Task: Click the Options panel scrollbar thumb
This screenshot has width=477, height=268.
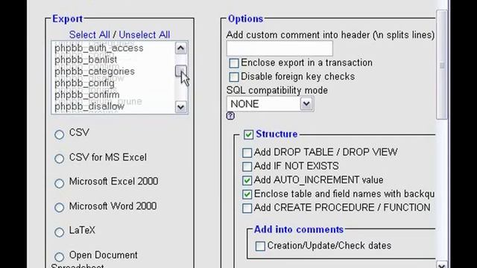Action: (442, 66)
